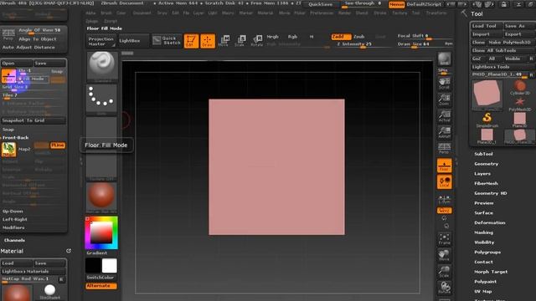Toggle the Zadd mode button

pos(341,37)
